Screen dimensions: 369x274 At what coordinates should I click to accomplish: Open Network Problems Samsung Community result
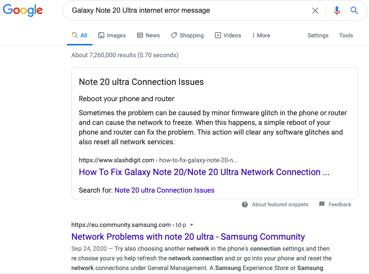(x=188, y=237)
